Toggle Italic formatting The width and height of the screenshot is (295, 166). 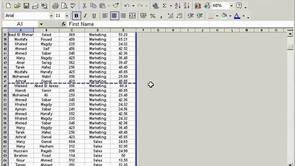(x=85, y=16)
